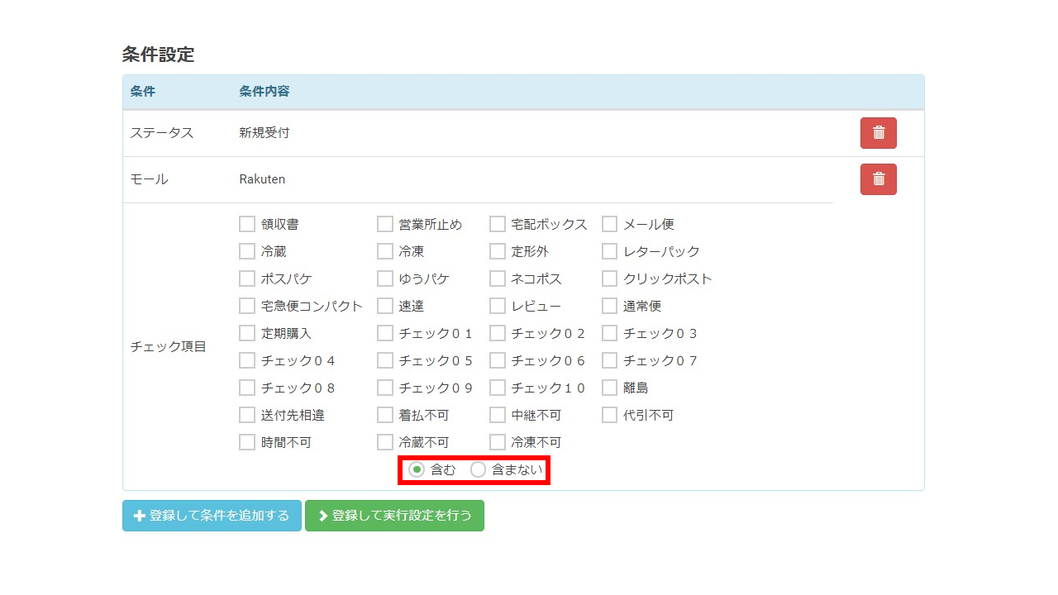Check the 冷凍不可 checkbox
The height and width of the screenshot is (595, 1058).
tap(498, 442)
